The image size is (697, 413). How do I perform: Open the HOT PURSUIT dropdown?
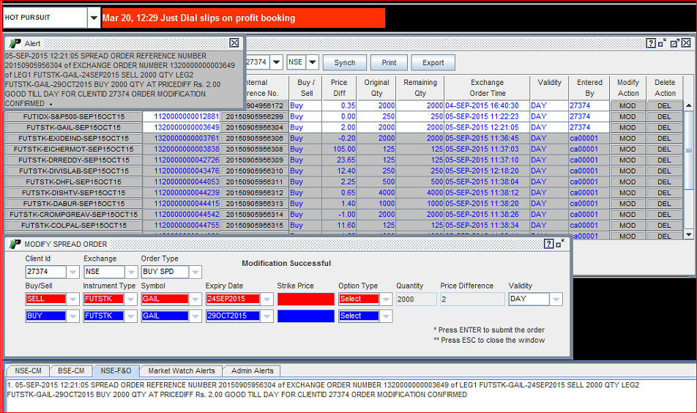[x=93, y=18]
